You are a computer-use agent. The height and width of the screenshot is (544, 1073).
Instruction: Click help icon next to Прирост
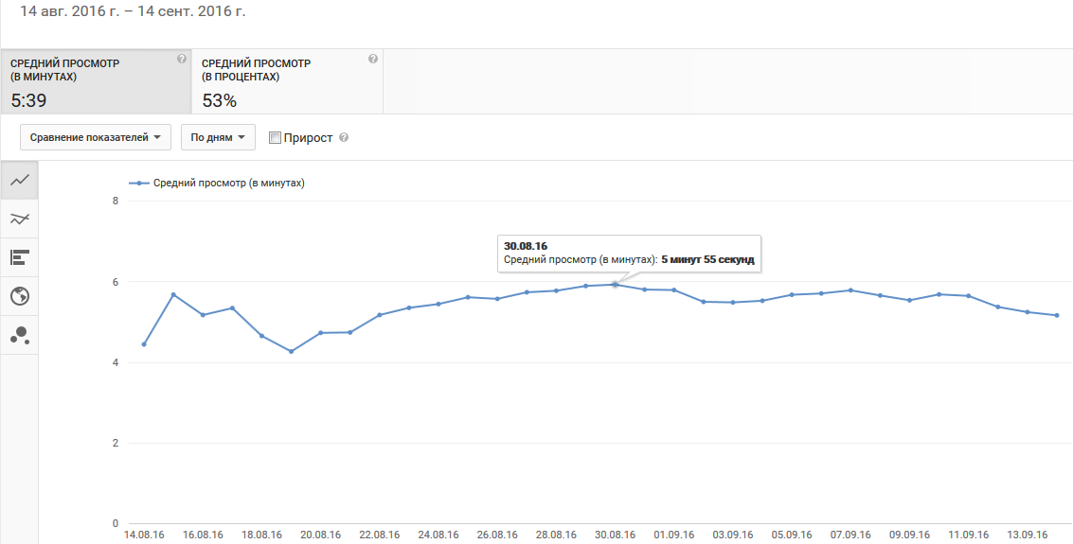(x=344, y=138)
